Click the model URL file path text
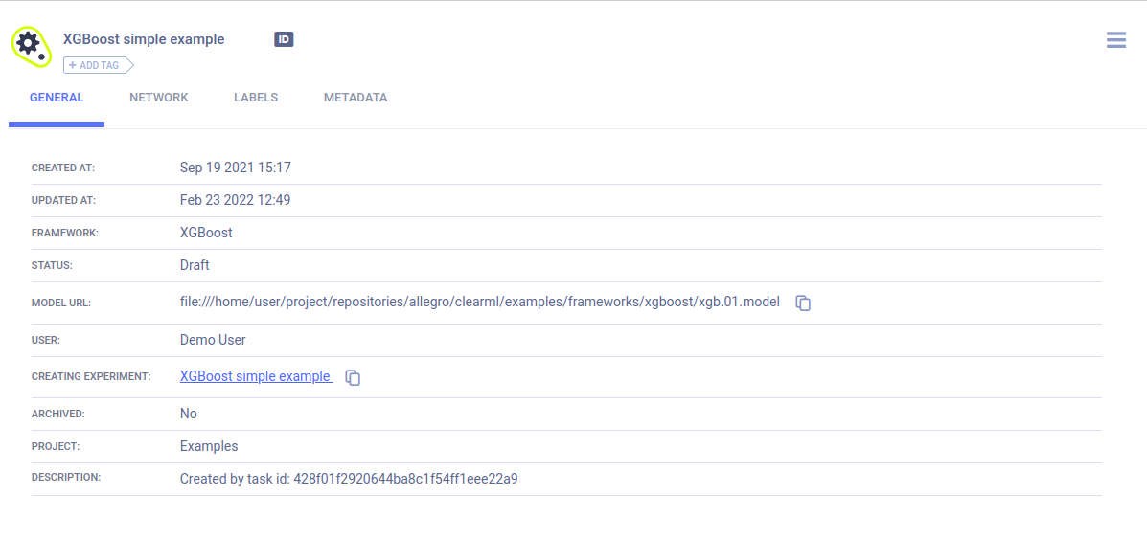This screenshot has height=540, width=1147. pyautogui.click(x=479, y=302)
